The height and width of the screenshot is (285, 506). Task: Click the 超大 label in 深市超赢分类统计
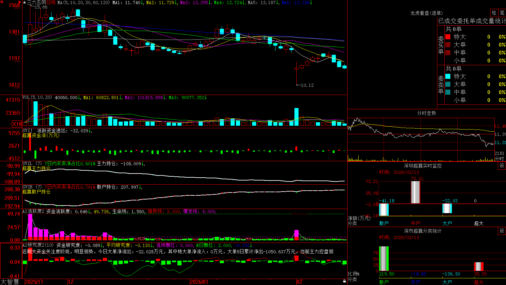[479, 282]
